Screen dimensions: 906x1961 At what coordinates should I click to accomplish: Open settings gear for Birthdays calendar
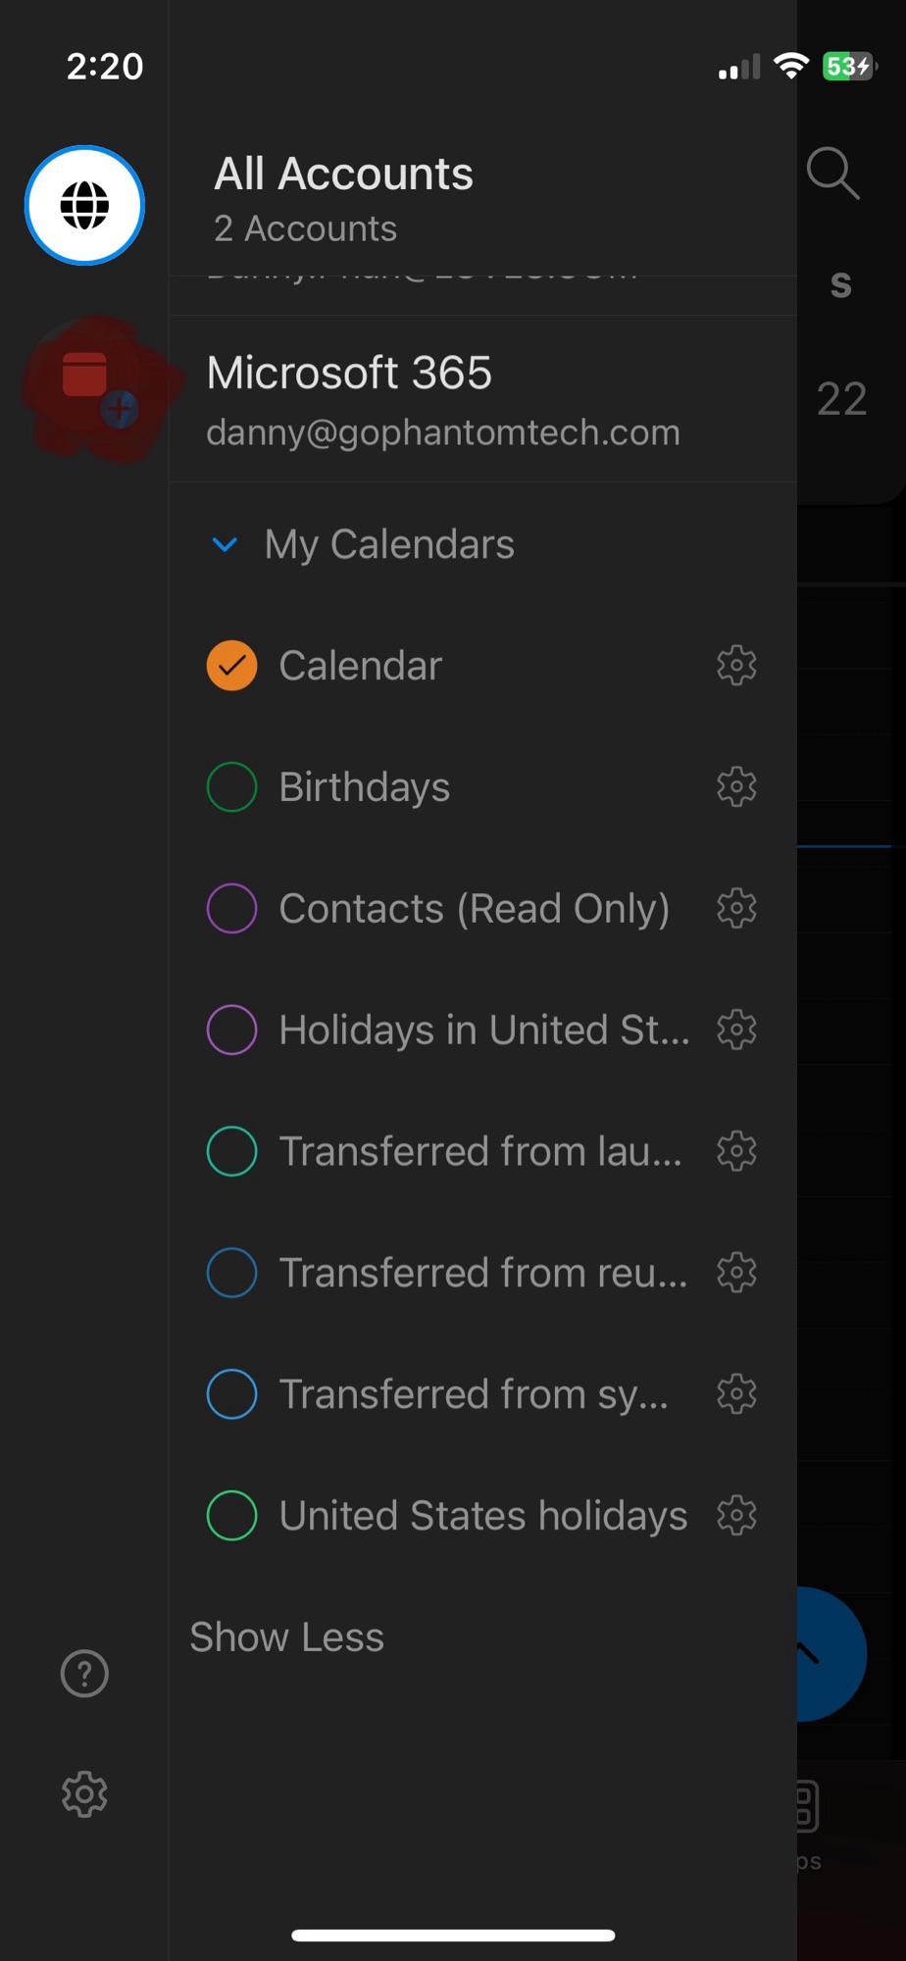click(736, 786)
